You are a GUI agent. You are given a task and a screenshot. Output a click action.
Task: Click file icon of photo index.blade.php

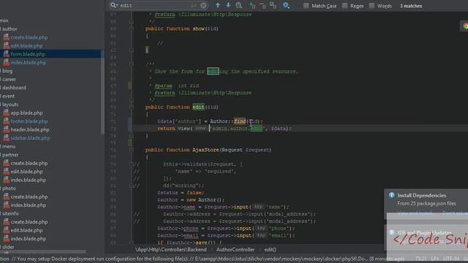pos(6,205)
